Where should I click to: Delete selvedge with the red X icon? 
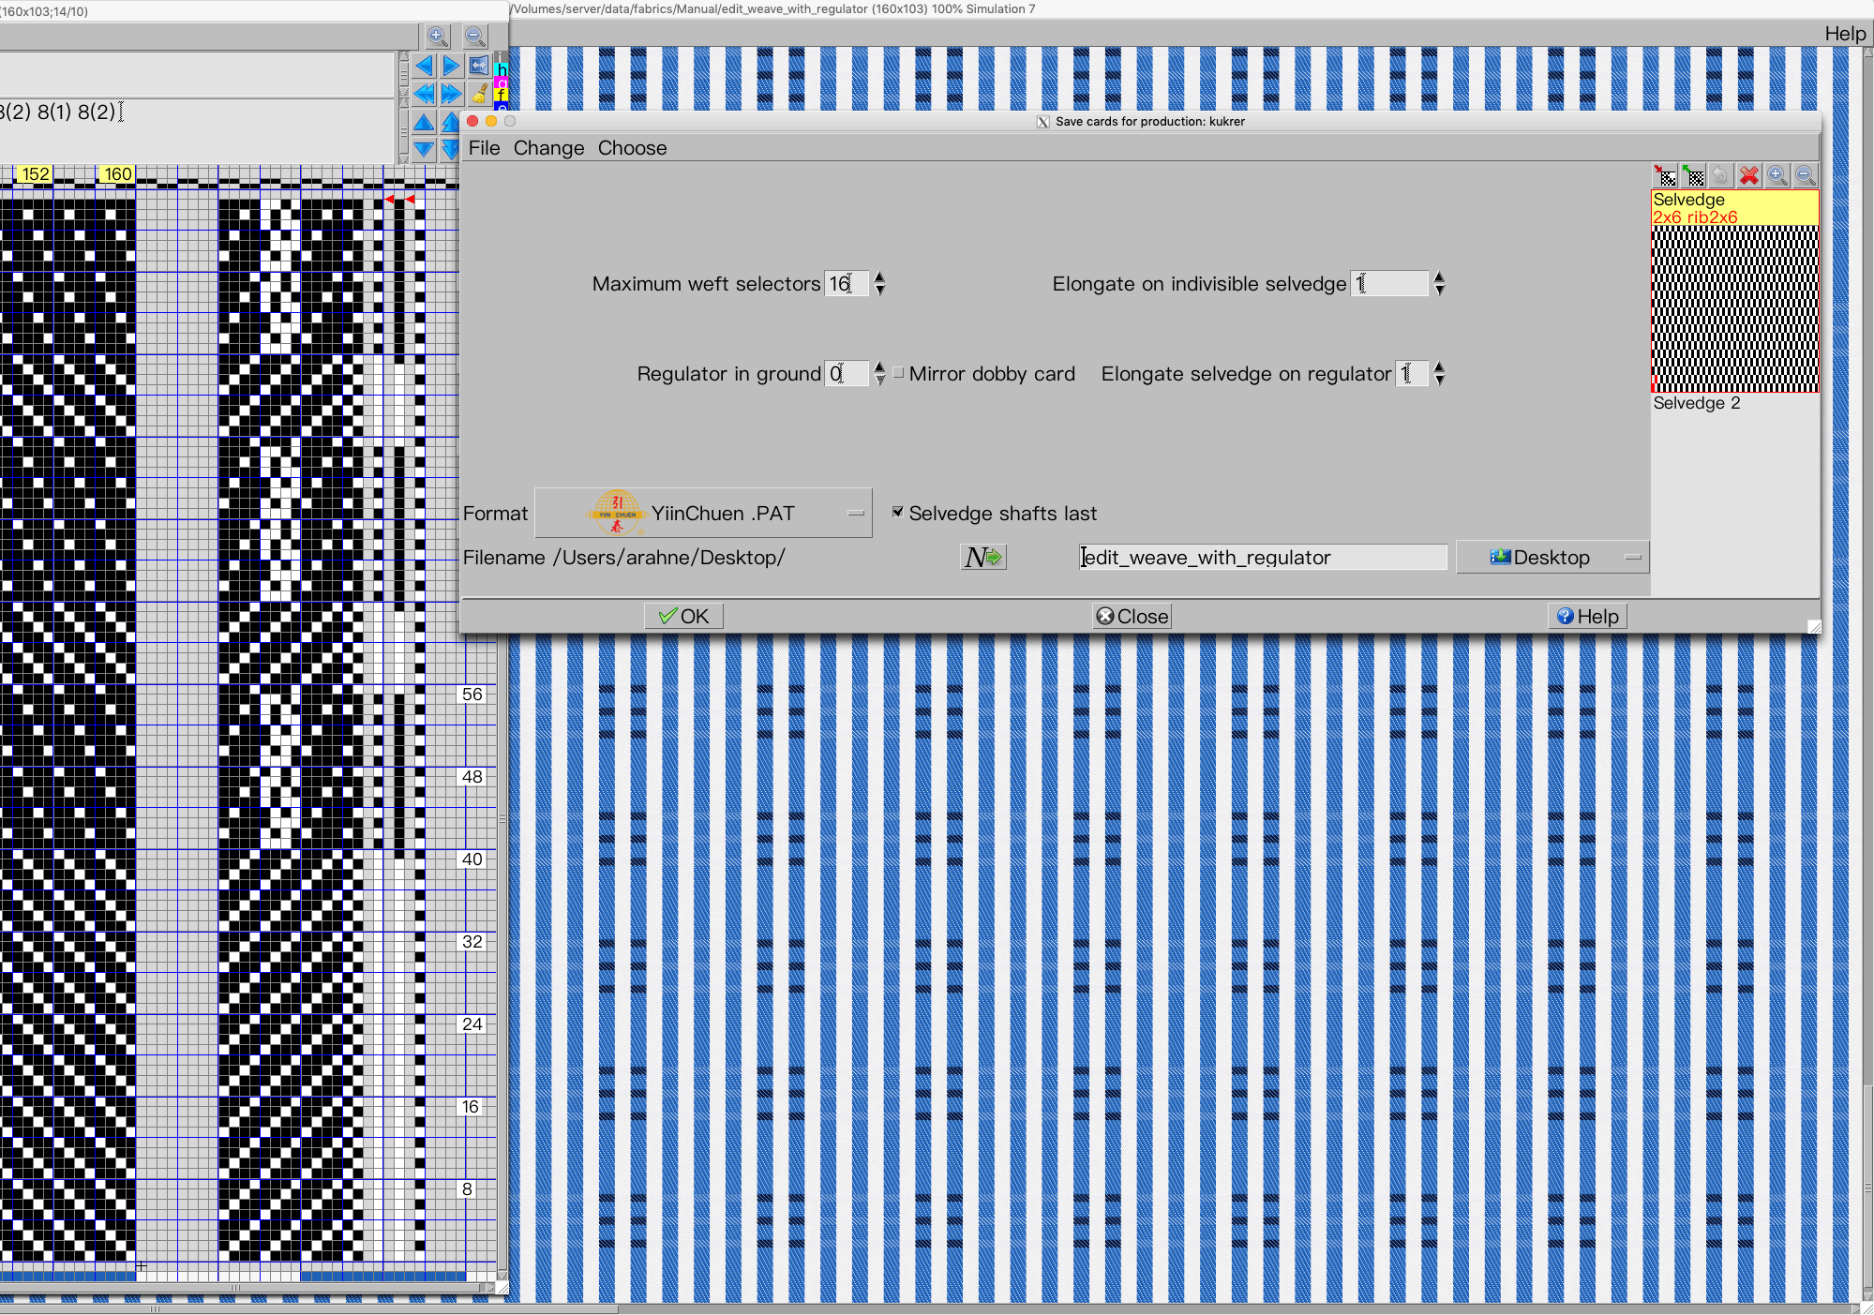(x=1748, y=175)
